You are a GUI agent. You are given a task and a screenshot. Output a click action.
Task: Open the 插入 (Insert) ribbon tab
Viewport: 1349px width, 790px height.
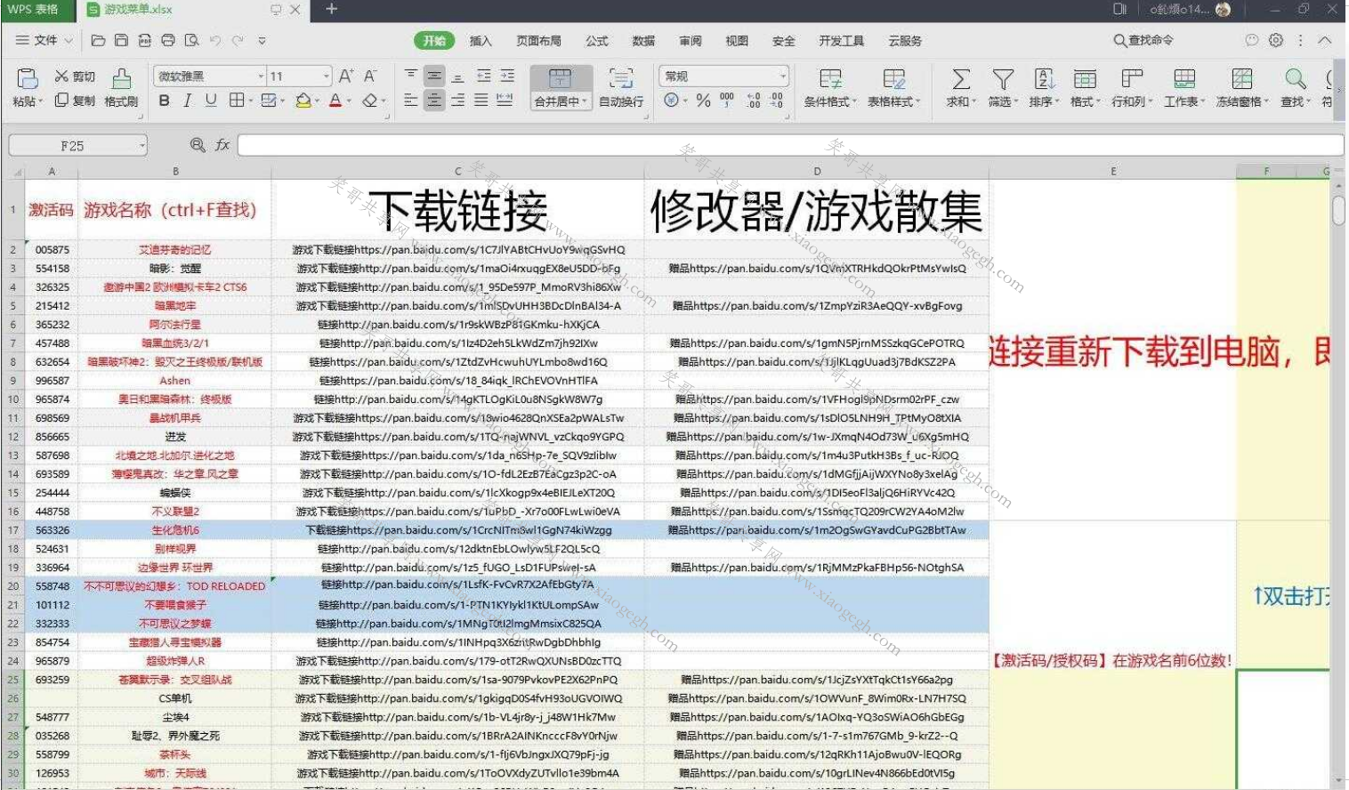tap(481, 41)
